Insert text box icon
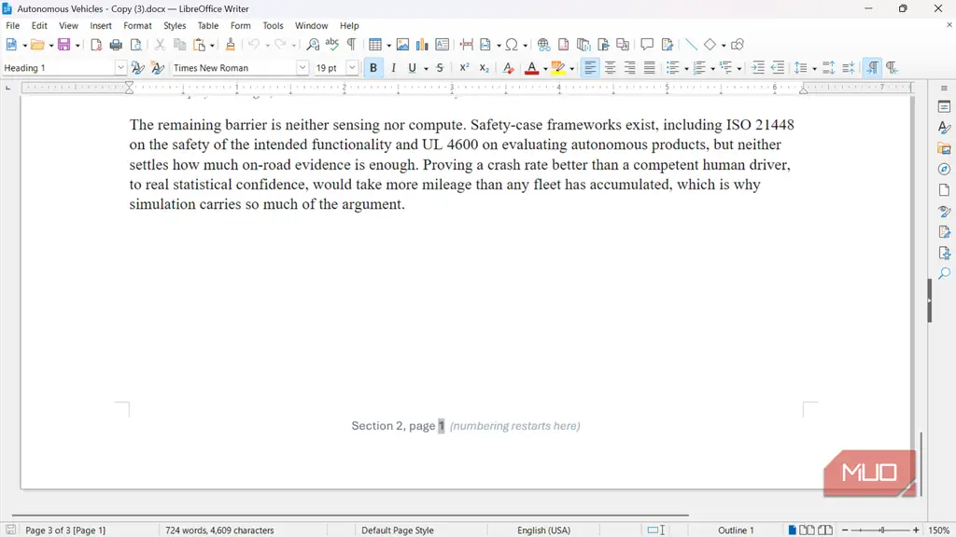The width and height of the screenshot is (956, 537). click(442, 45)
